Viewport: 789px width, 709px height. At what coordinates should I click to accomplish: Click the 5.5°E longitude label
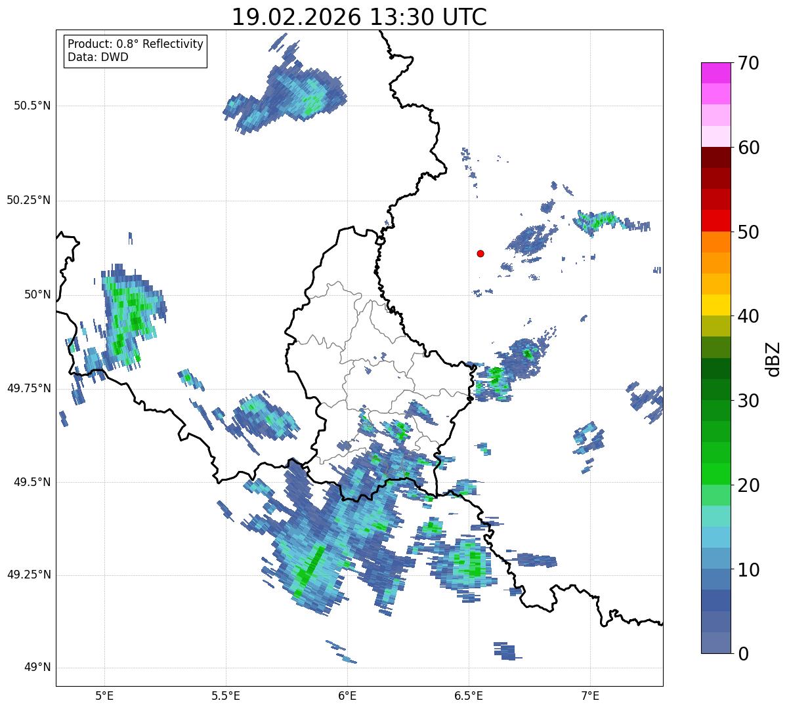[x=226, y=695]
